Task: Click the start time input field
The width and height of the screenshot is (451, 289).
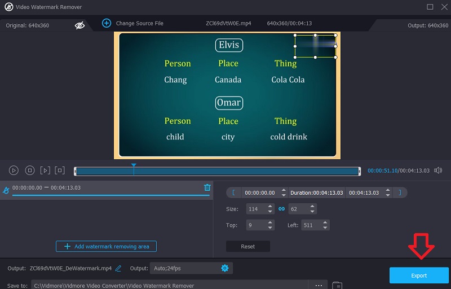Action: 260,192
